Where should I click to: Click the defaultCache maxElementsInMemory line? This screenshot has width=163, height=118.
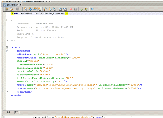tap(49, 58)
